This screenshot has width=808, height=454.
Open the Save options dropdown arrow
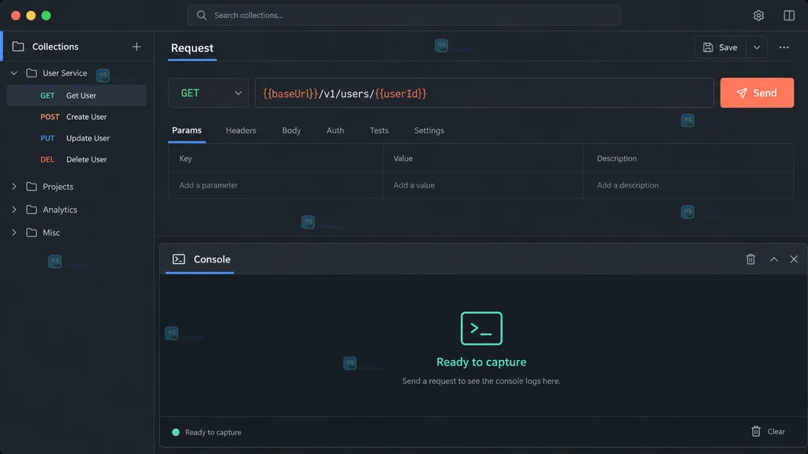(x=757, y=47)
